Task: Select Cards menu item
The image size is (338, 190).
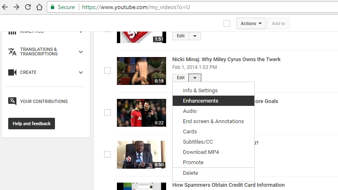Action: [x=213, y=132]
